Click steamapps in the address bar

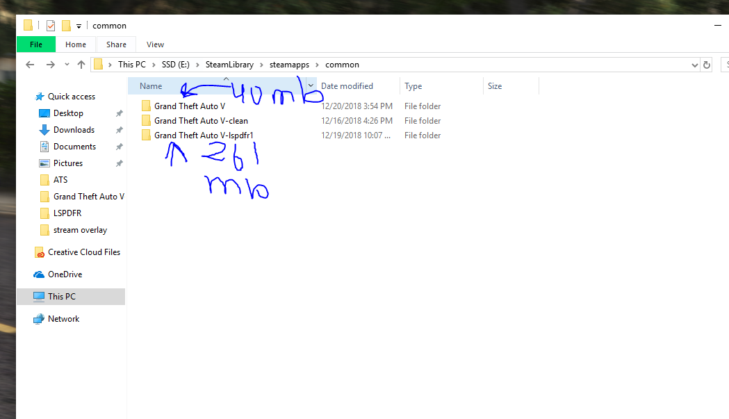(x=289, y=65)
